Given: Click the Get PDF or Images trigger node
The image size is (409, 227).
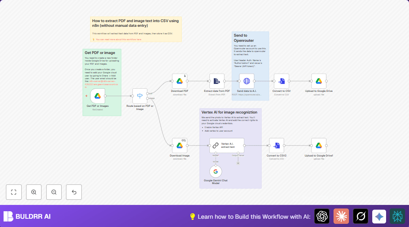Looking at the screenshot, I should [98, 96].
